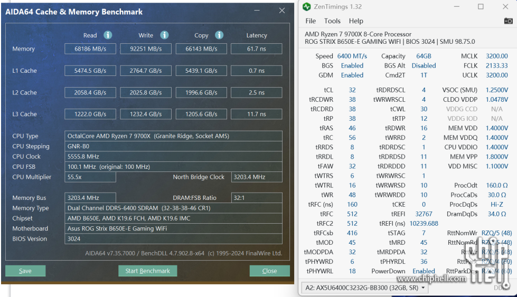Image resolution: width=517 pixels, height=297 pixels.
Task: Click MCLK value 3200.00
Action: [x=496, y=56]
